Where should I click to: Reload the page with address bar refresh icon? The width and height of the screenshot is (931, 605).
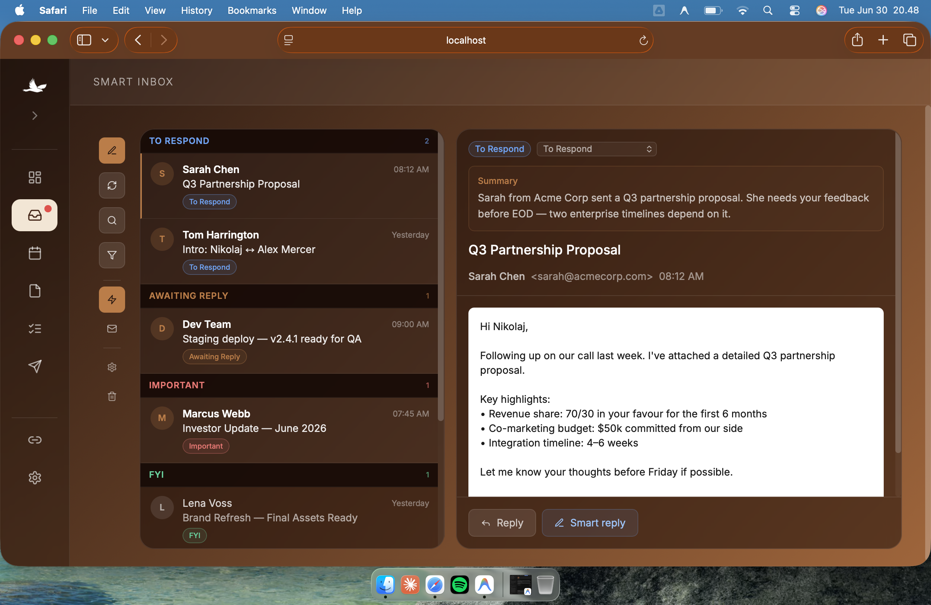[x=643, y=40]
